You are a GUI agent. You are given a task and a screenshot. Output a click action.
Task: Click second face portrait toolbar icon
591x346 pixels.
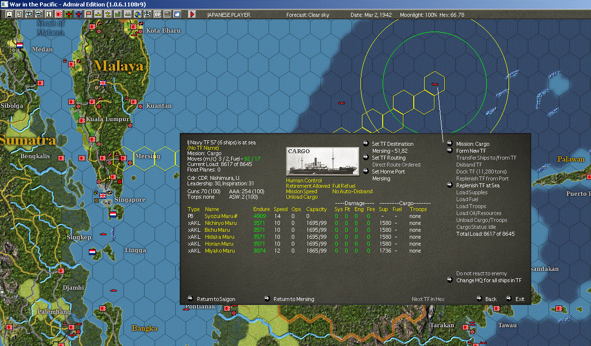[x=39, y=14]
